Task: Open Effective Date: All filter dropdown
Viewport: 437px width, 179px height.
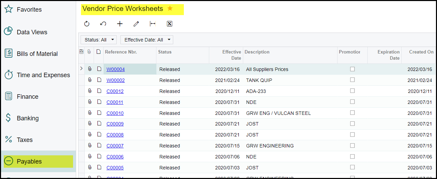Action: [147, 40]
